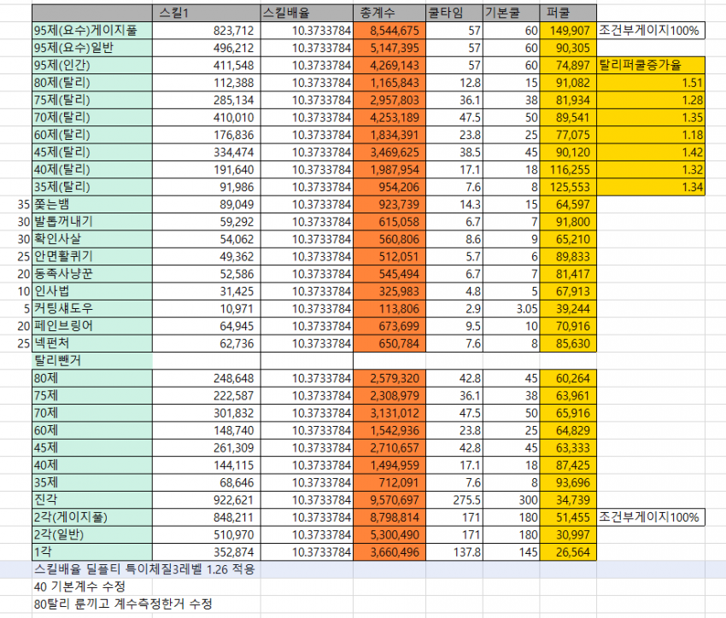726x618 pixels.
Task: Click the yellow cell showing 125,553
Action: [568, 187]
